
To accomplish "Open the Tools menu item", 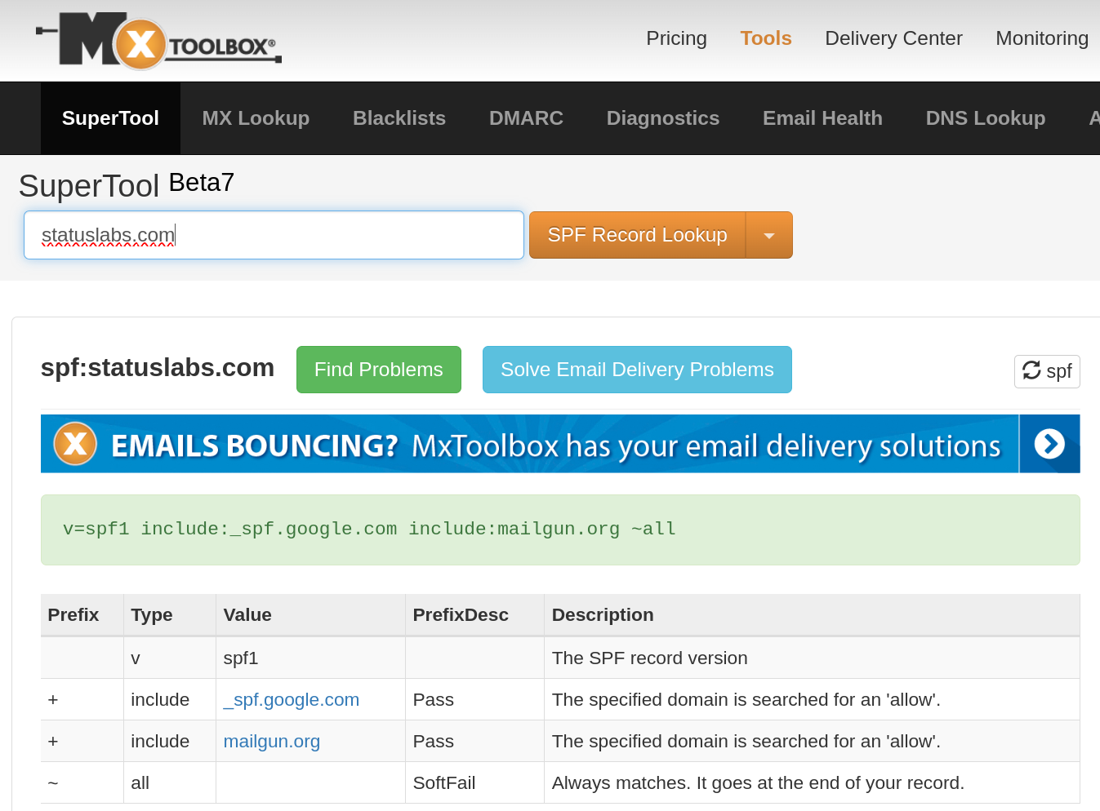I will coord(766,38).
